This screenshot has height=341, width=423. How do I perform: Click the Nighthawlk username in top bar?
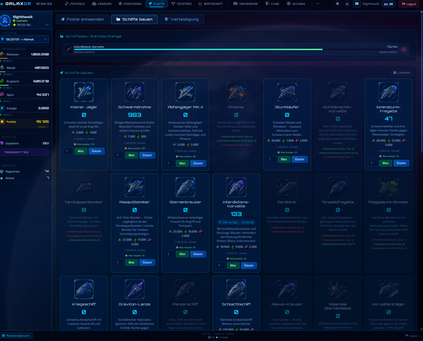(x=371, y=4)
